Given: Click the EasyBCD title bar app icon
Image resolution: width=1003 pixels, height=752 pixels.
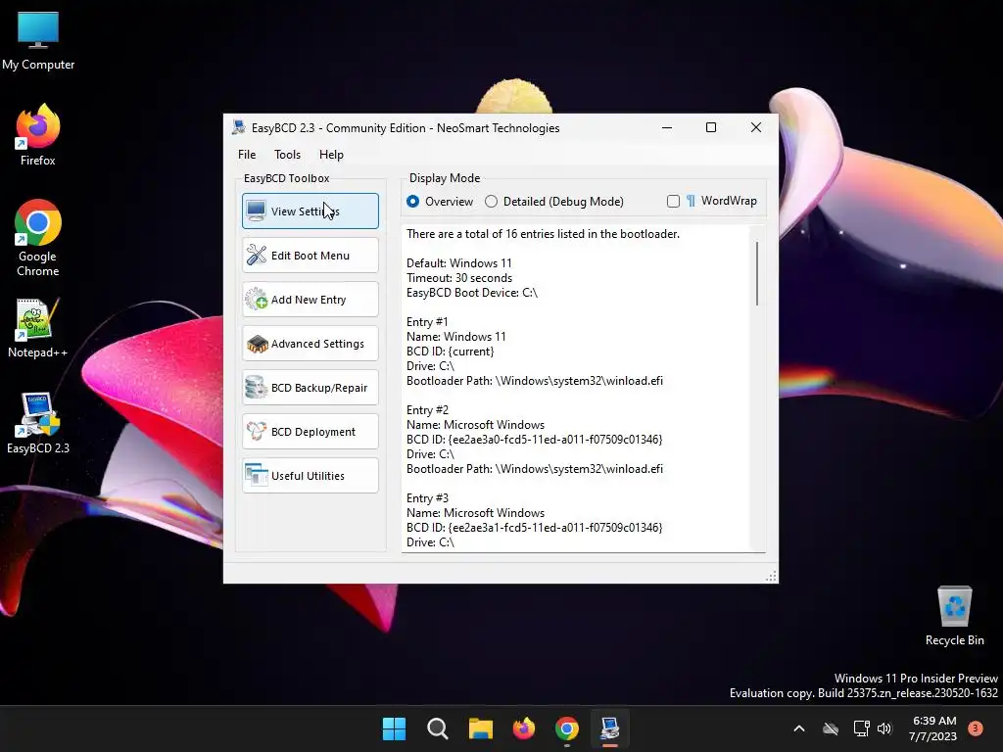Looking at the screenshot, I should pos(239,127).
